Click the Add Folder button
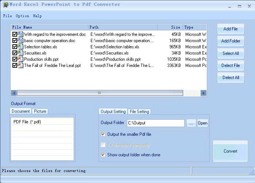 tap(231, 41)
